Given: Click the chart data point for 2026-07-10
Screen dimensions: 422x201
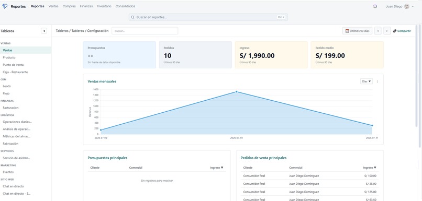Looking at the screenshot, I should tap(237, 92).
